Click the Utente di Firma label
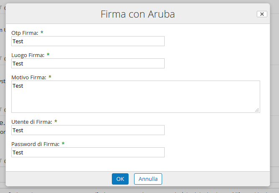The width and height of the screenshot is (279, 193). coord(32,122)
